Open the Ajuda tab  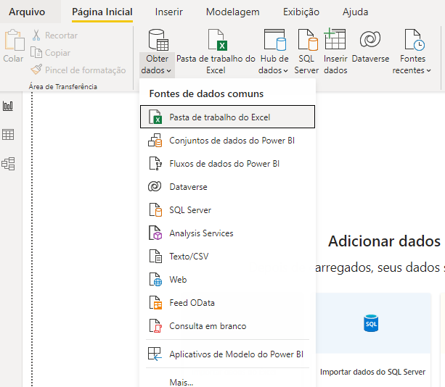355,12
